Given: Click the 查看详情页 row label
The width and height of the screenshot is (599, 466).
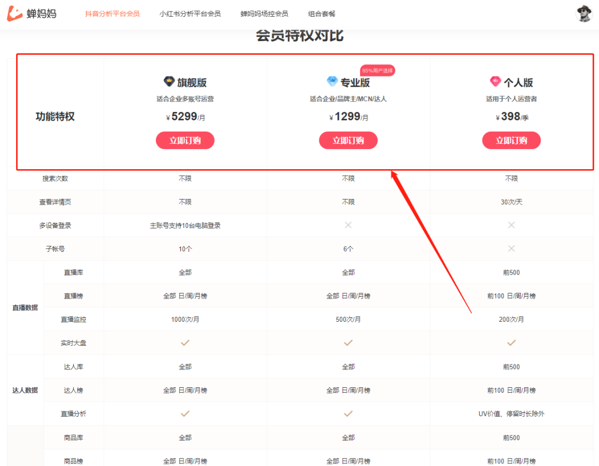Looking at the screenshot, I should pyautogui.click(x=55, y=202).
